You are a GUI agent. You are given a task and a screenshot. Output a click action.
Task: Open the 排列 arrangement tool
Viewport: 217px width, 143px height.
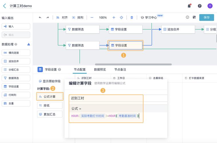tap(78, 17)
